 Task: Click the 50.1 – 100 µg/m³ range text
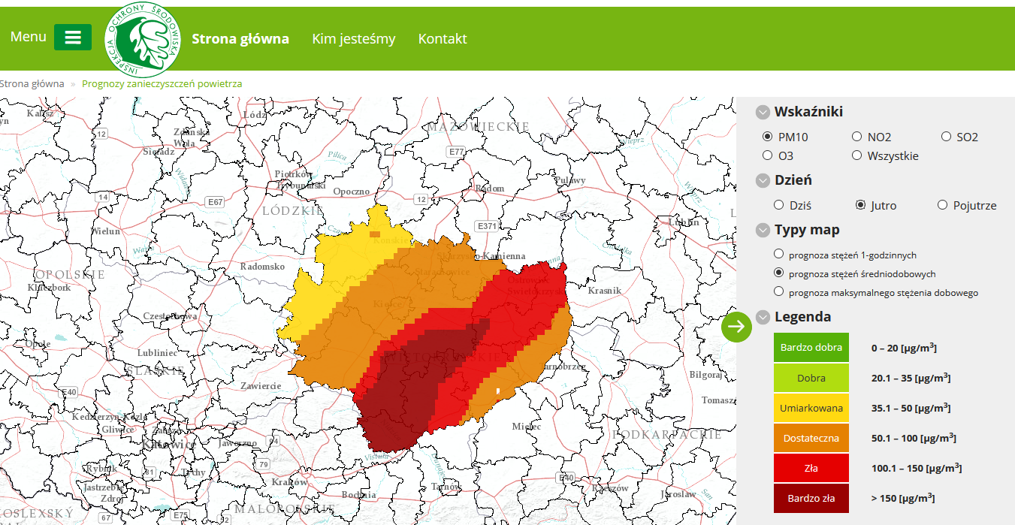(x=914, y=438)
